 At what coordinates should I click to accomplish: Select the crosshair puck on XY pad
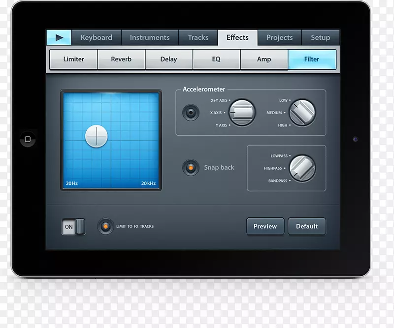tap(96, 136)
